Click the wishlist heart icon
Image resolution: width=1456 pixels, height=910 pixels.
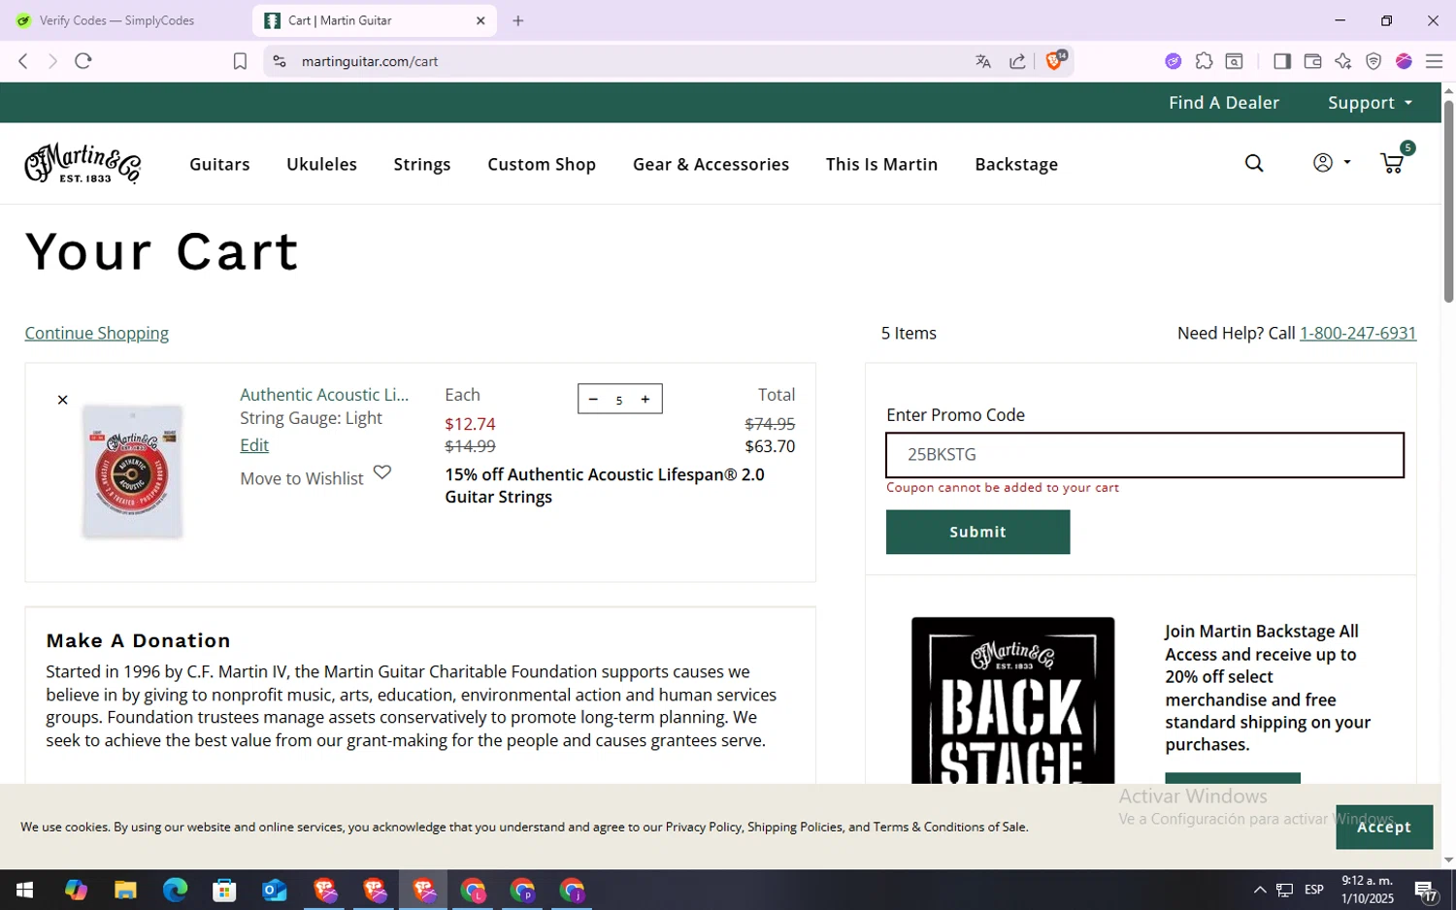pos(382,472)
